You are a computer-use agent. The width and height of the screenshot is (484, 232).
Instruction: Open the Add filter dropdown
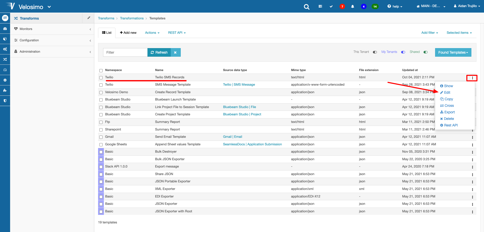pyautogui.click(x=430, y=33)
